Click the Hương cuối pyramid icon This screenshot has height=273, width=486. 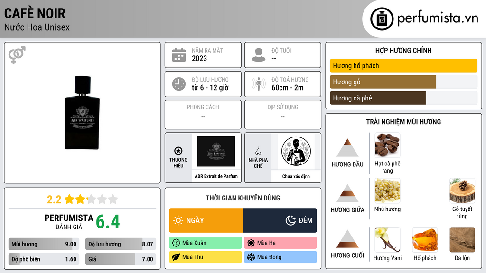347,239
